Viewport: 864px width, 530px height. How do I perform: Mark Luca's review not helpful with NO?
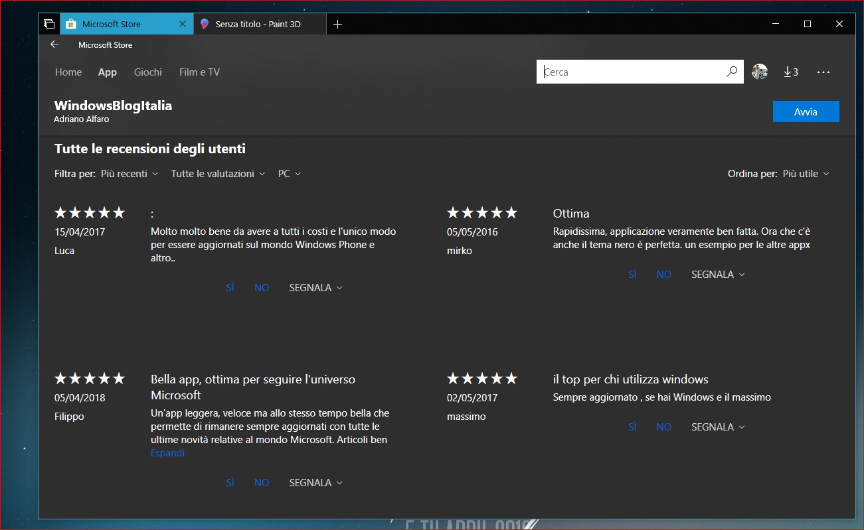click(x=262, y=288)
